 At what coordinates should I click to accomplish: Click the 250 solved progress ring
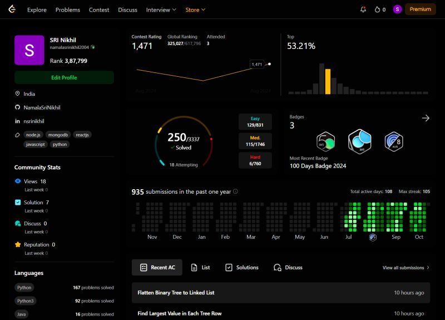[184, 141]
